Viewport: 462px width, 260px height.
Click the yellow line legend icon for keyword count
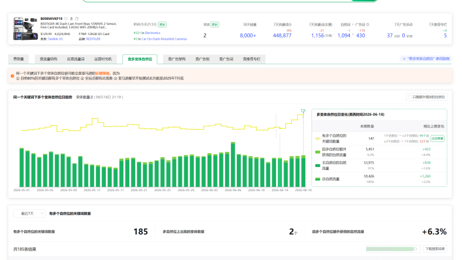click(x=318, y=138)
